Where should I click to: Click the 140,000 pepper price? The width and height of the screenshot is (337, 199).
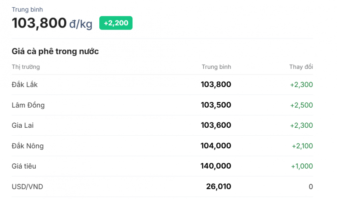point(216,166)
